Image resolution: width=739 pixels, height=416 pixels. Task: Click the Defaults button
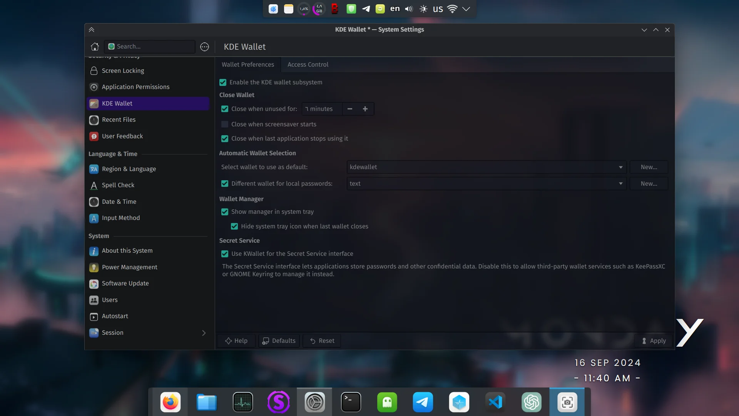click(x=279, y=341)
